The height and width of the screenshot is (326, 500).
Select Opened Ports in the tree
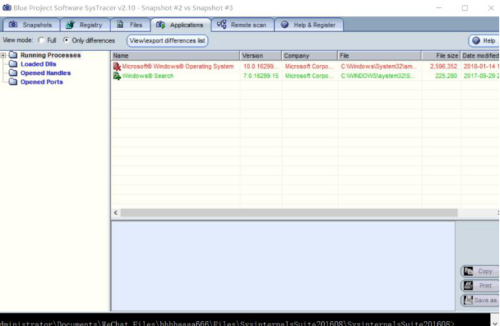tap(41, 82)
